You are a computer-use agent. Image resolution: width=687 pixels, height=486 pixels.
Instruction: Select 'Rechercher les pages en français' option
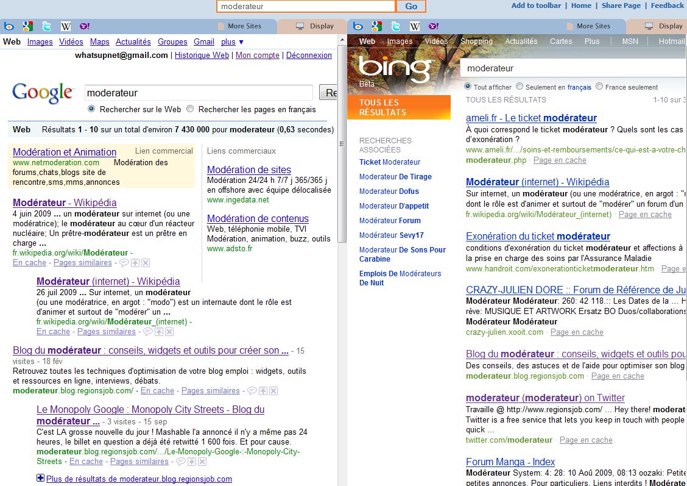click(190, 109)
